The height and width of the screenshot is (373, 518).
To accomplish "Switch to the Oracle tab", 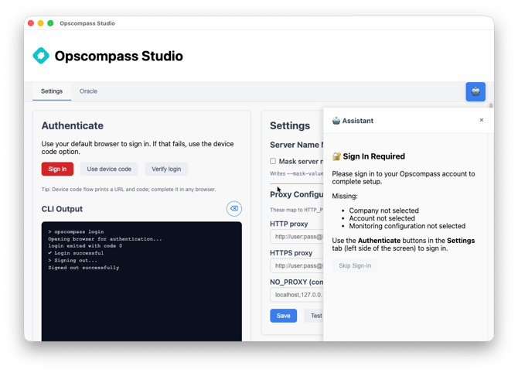I will click(88, 91).
